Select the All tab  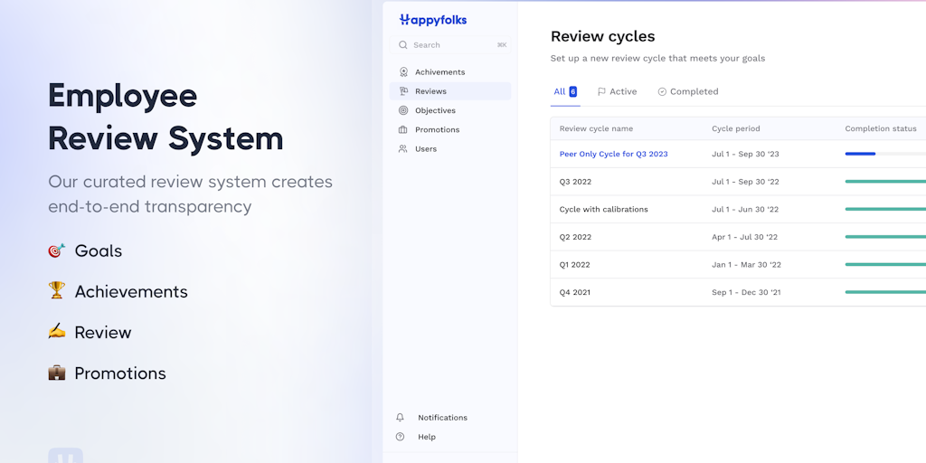[x=565, y=91]
